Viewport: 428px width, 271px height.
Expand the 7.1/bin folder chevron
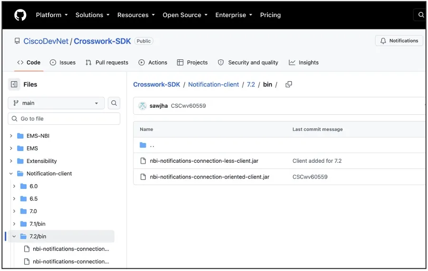14,224
